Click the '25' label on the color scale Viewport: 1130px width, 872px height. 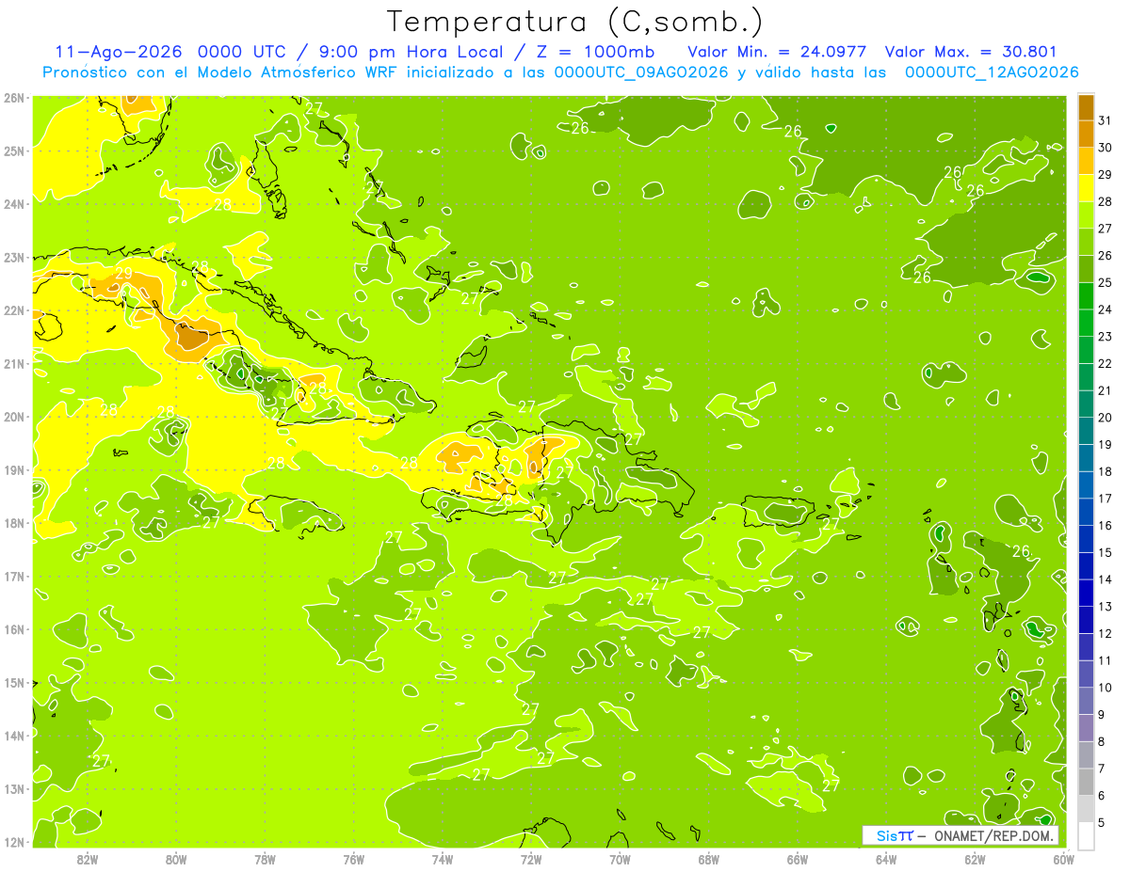(x=1105, y=282)
